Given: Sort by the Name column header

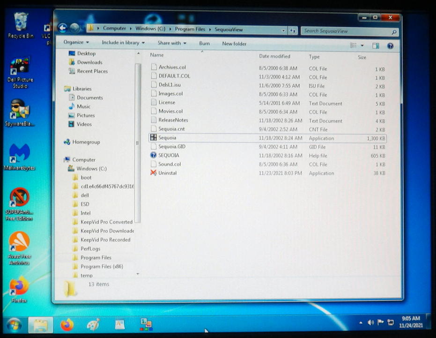Looking at the screenshot, I should pos(157,55).
